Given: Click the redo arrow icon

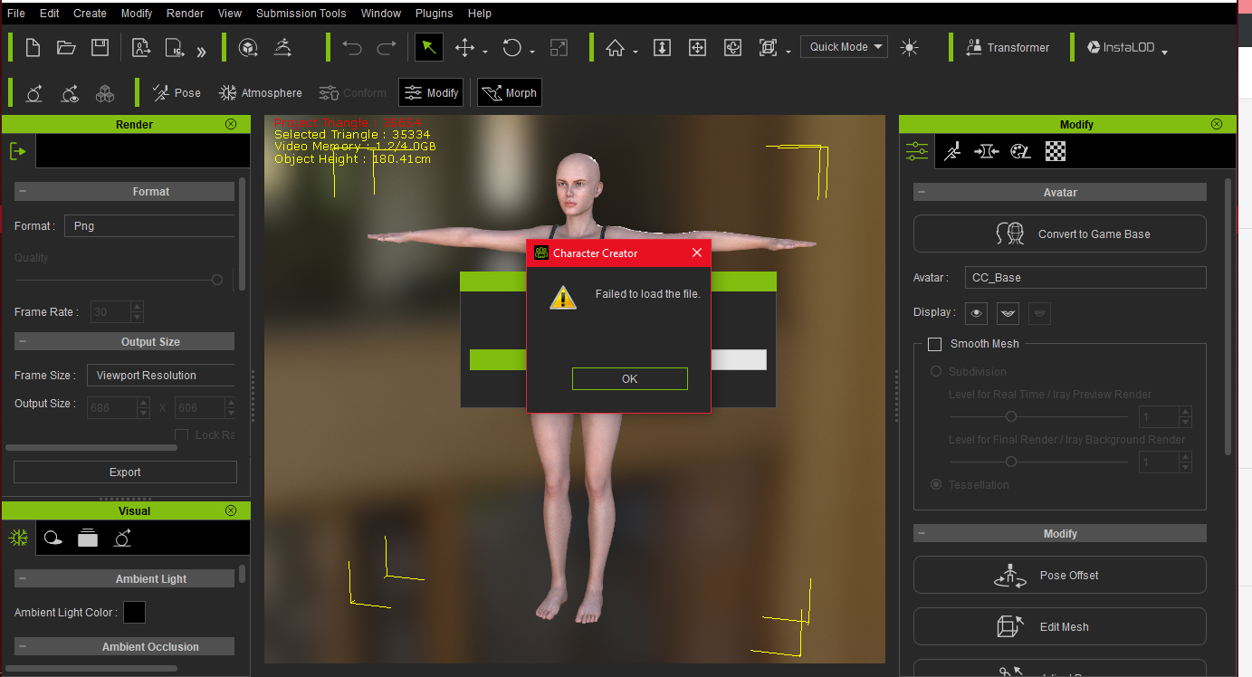Looking at the screenshot, I should 387,48.
